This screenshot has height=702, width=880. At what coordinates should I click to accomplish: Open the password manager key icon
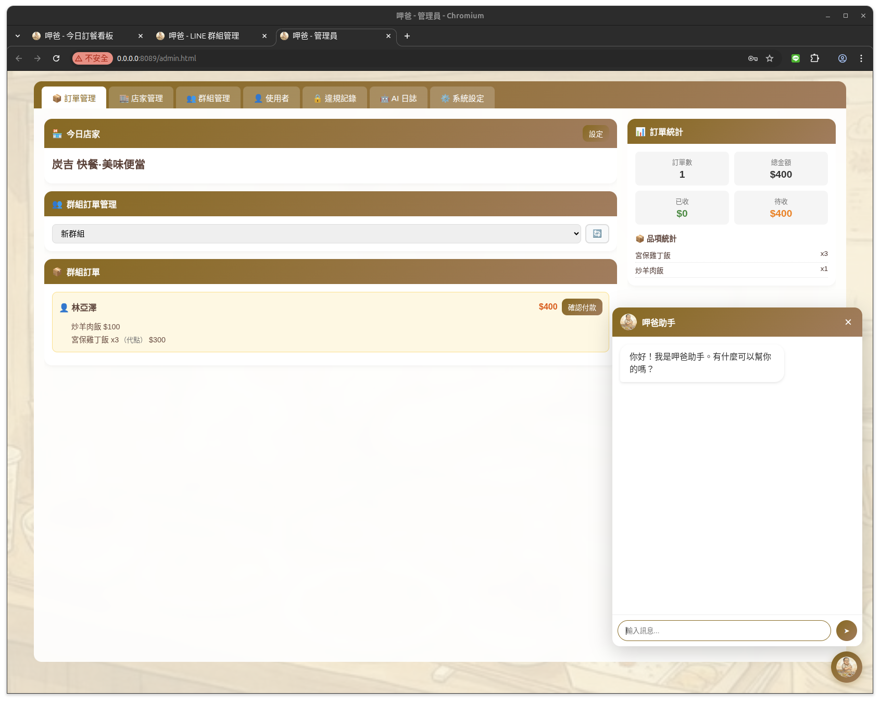pyautogui.click(x=752, y=58)
